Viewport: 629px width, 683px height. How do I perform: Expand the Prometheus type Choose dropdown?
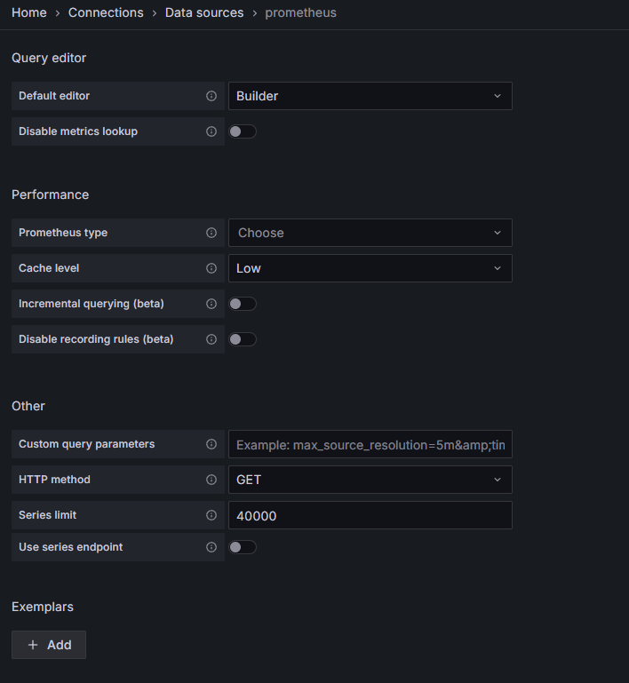click(x=370, y=233)
